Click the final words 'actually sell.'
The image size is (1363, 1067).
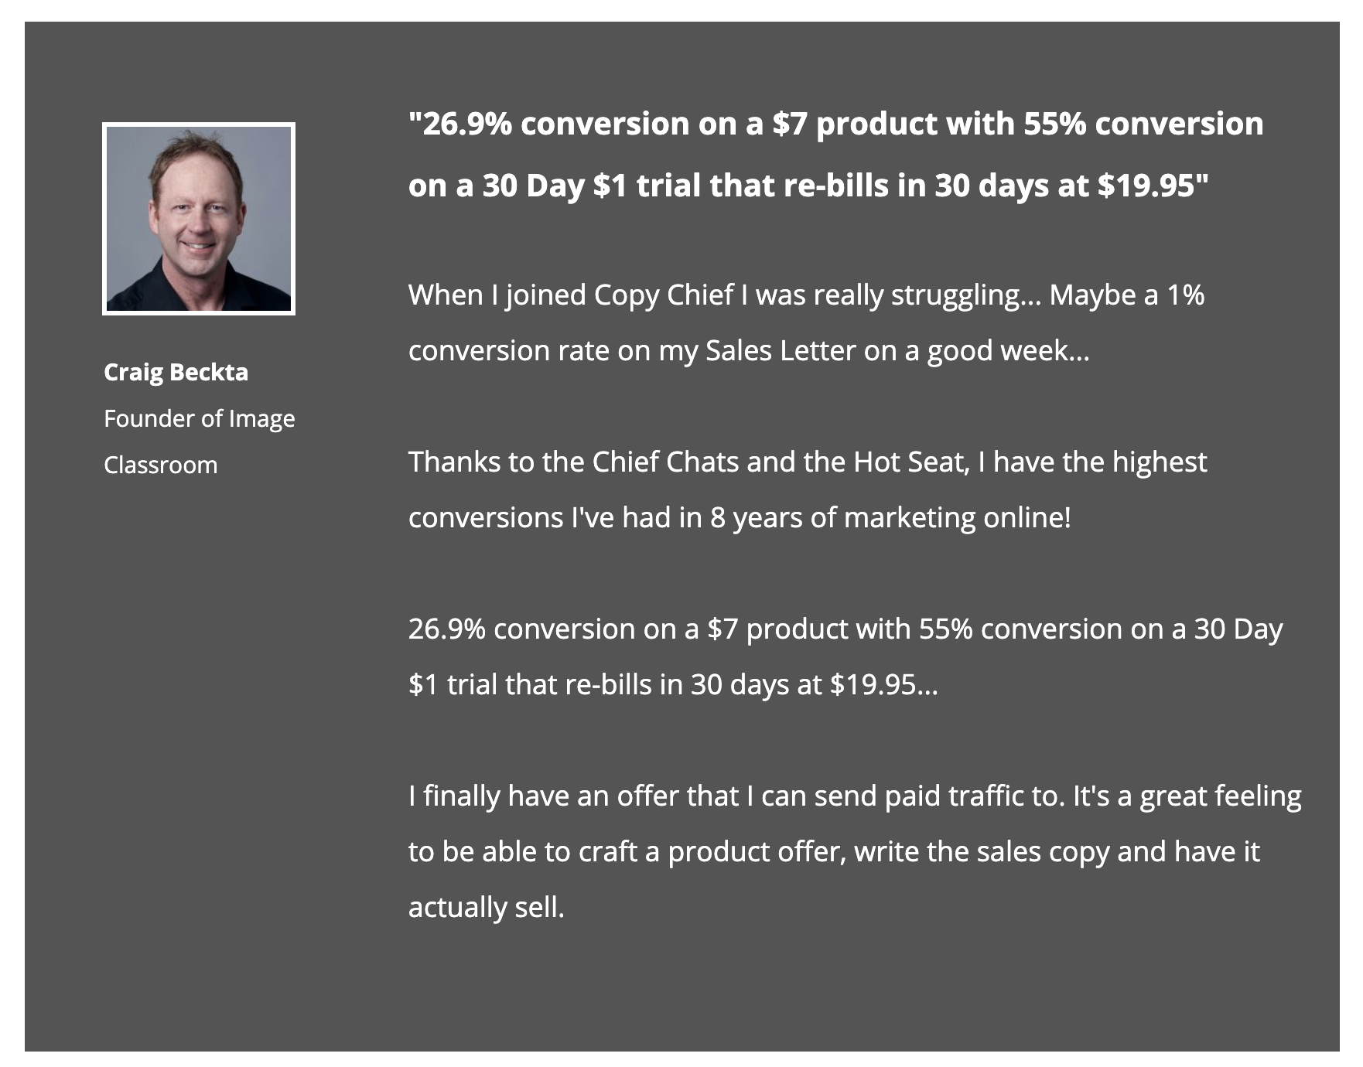(x=487, y=908)
